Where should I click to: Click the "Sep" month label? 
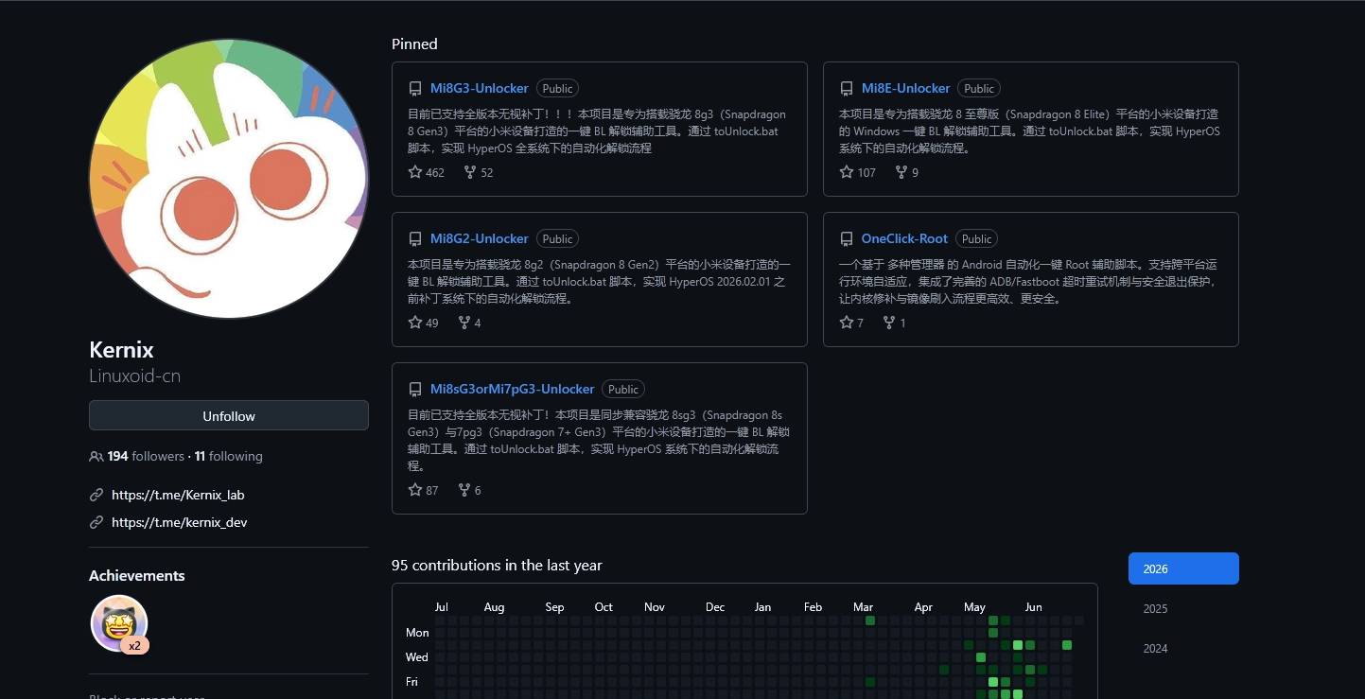(554, 607)
